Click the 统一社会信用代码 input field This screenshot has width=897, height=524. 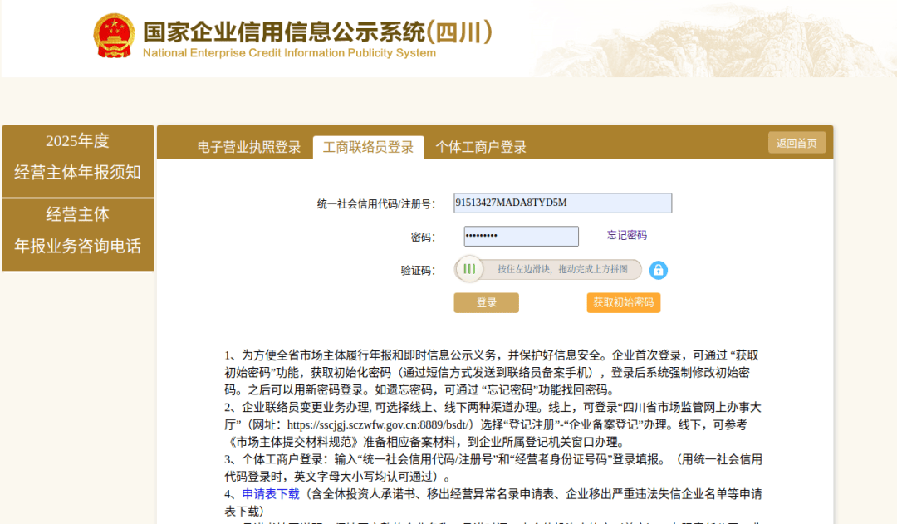click(x=562, y=203)
